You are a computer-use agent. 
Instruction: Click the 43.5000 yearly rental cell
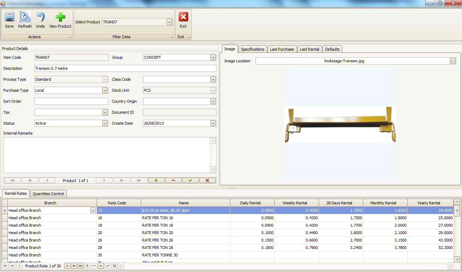[x=431, y=240]
